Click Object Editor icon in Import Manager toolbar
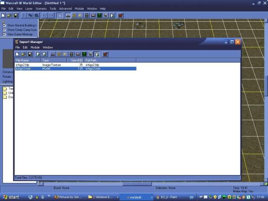This screenshot has height=201, width=268. [x=72, y=54]
